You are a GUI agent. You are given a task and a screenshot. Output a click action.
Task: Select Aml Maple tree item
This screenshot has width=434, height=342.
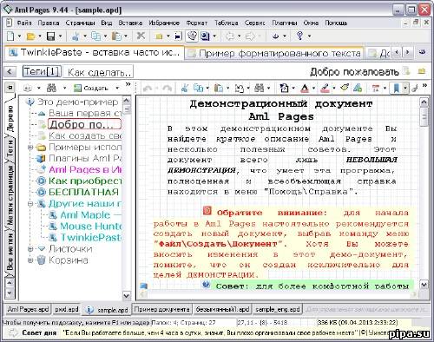coord(85,215)
